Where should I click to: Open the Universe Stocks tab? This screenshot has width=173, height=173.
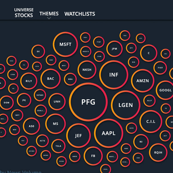pyautogui.click(x=24, y=13)
